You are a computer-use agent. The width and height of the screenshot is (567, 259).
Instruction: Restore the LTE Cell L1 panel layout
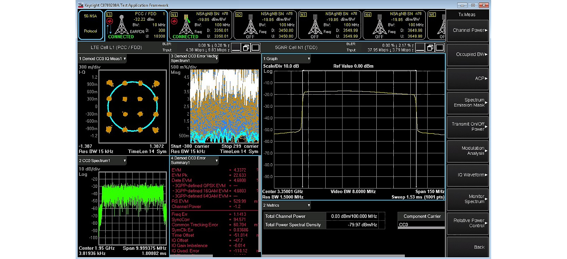click(246, 47)
